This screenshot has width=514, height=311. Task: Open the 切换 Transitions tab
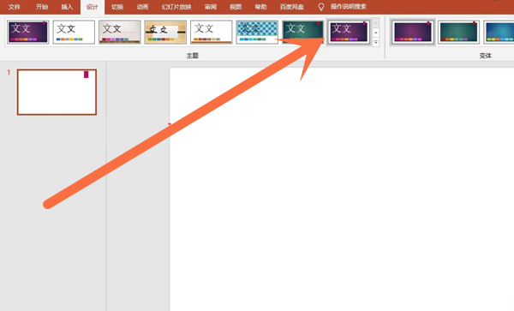coord(117,7)
